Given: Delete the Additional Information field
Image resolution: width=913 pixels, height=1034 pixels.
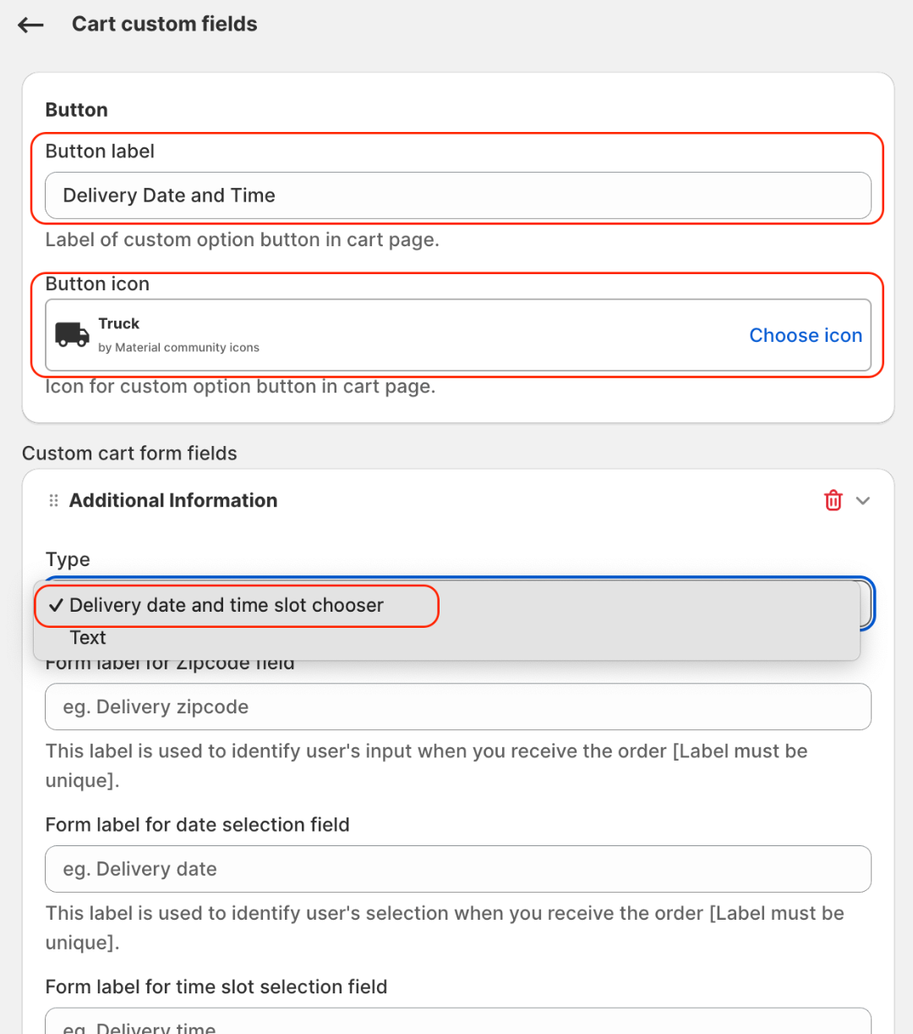Looking at the screenshot, I should pos(833,500).
